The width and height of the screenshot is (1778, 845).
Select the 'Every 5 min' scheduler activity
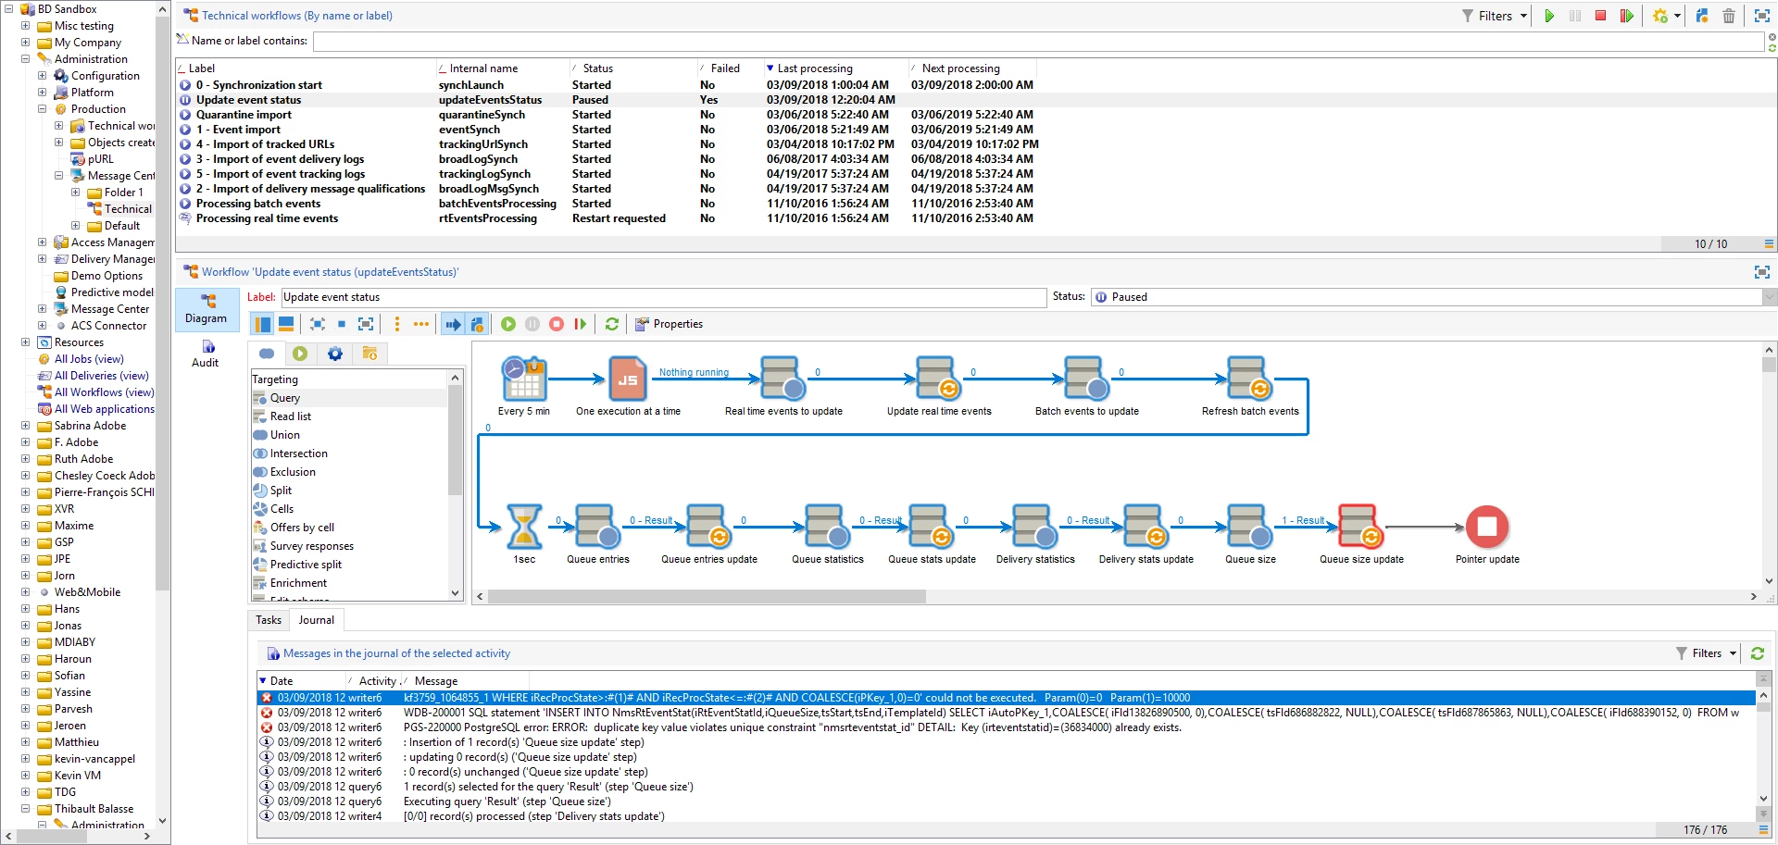coord(524,379)
